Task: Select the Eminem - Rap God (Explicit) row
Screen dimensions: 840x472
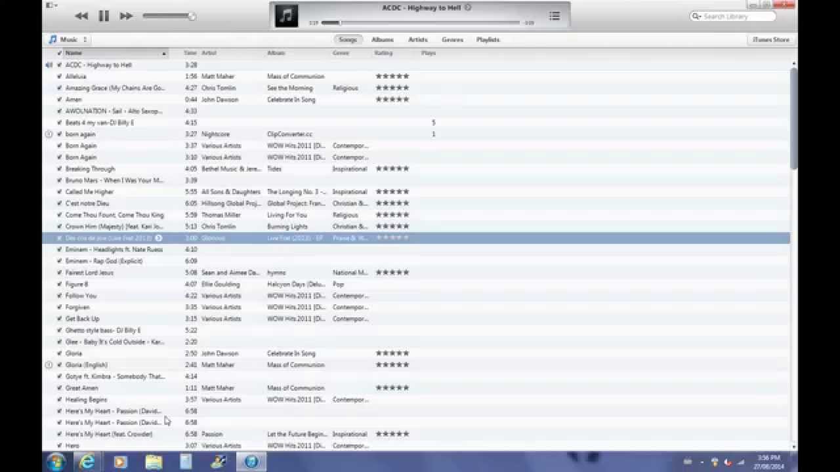Action: (417, 261)
